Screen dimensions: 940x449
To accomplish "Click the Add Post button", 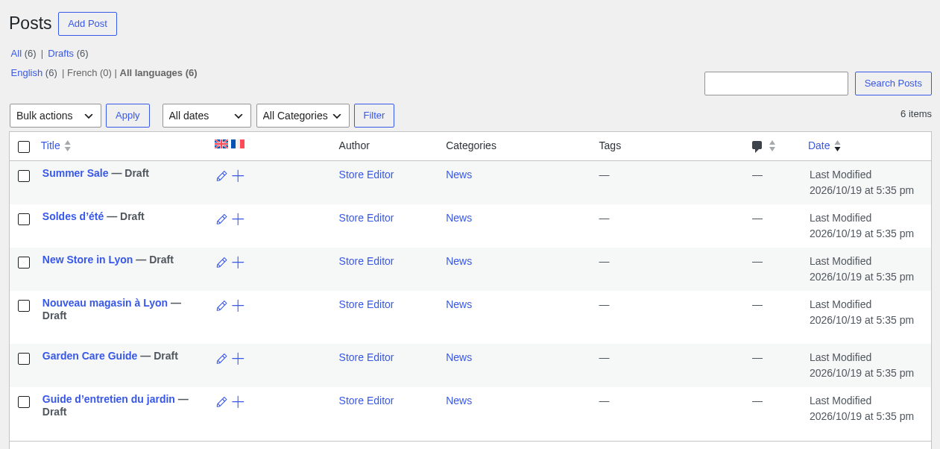I will click(87, 24).
